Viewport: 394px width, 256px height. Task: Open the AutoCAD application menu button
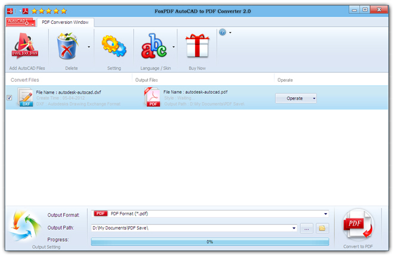coord(19,22)
